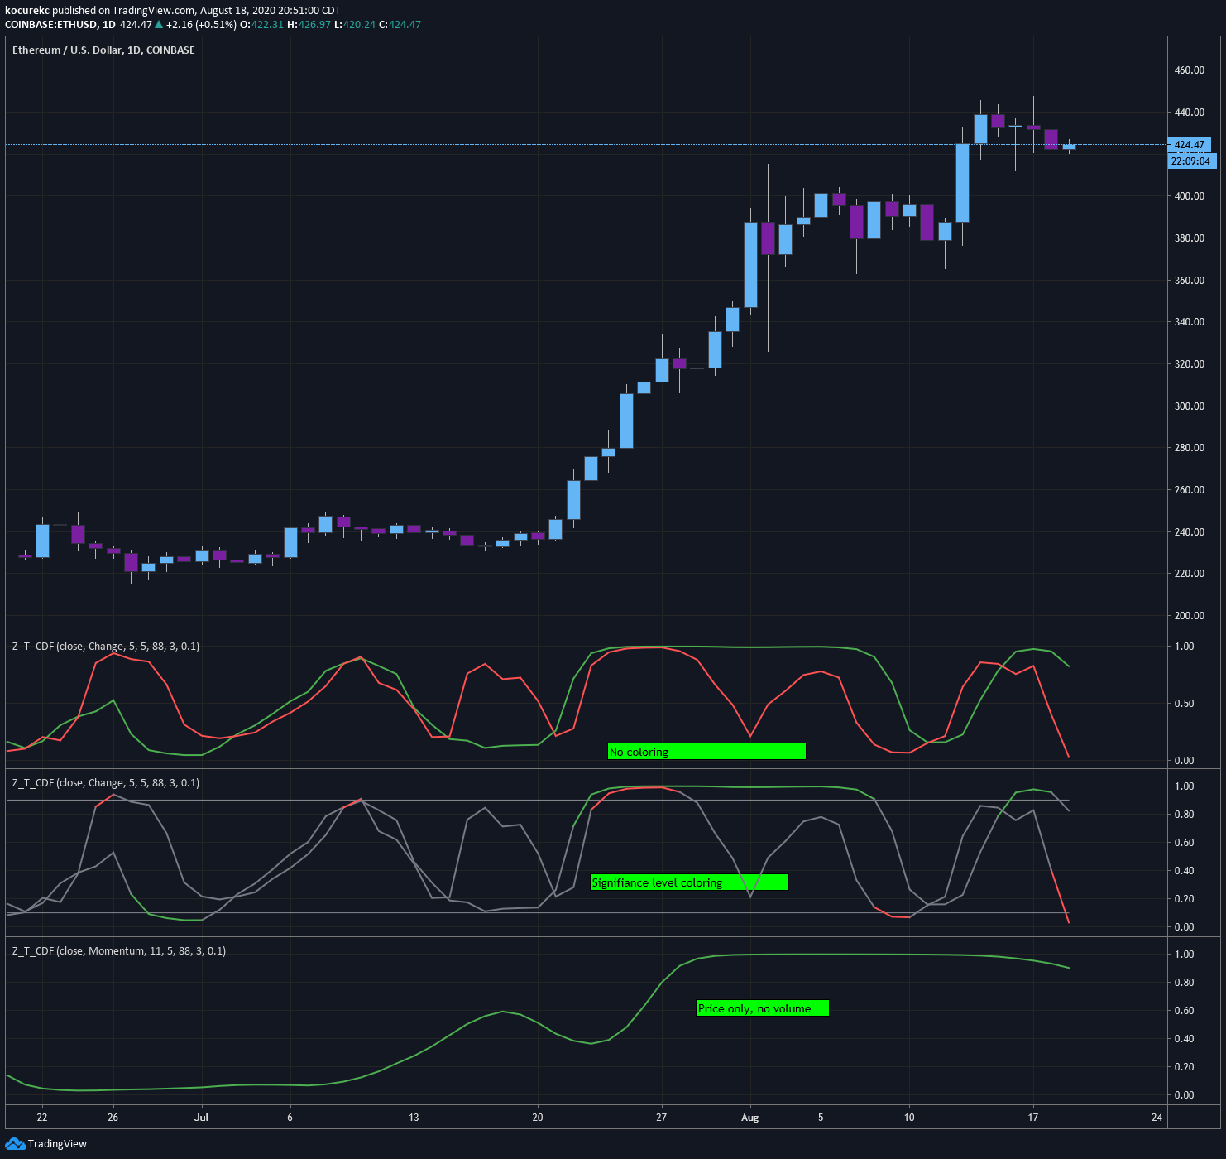Click the COINBASE:ETHUSD symbol in header

click(x=50, y=25)
